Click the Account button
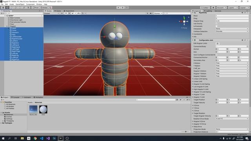Viewport: 251px width, 141px height. (x=222, y=7)
